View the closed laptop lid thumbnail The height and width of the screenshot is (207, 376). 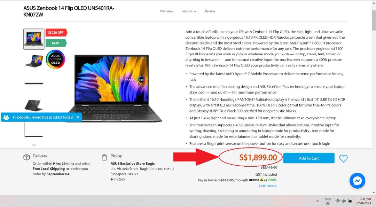34,105
